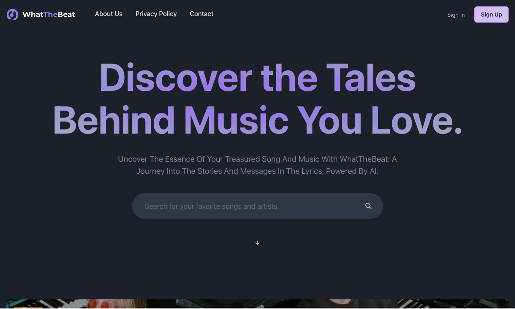The image size is (515, 309).
Task: Click the Sign Up button
Action: pos(491,14)
